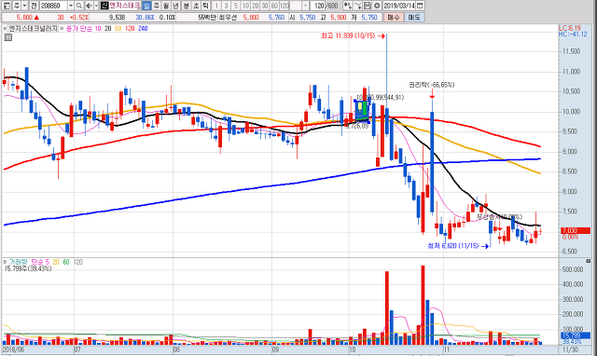This screenshot has height=356, width=597.
Task: Click the 2018/06 date axis label
Action: (x=14, y=349)
